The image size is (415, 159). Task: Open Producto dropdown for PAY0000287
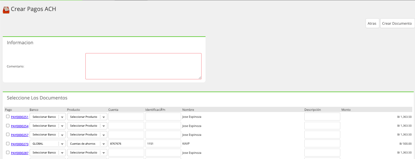(x=87, y=153)
